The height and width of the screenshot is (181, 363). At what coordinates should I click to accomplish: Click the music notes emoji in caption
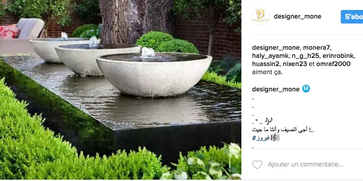click(x=269, y=120)
